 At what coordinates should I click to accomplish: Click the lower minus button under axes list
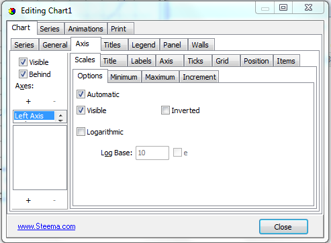point(54,200)
